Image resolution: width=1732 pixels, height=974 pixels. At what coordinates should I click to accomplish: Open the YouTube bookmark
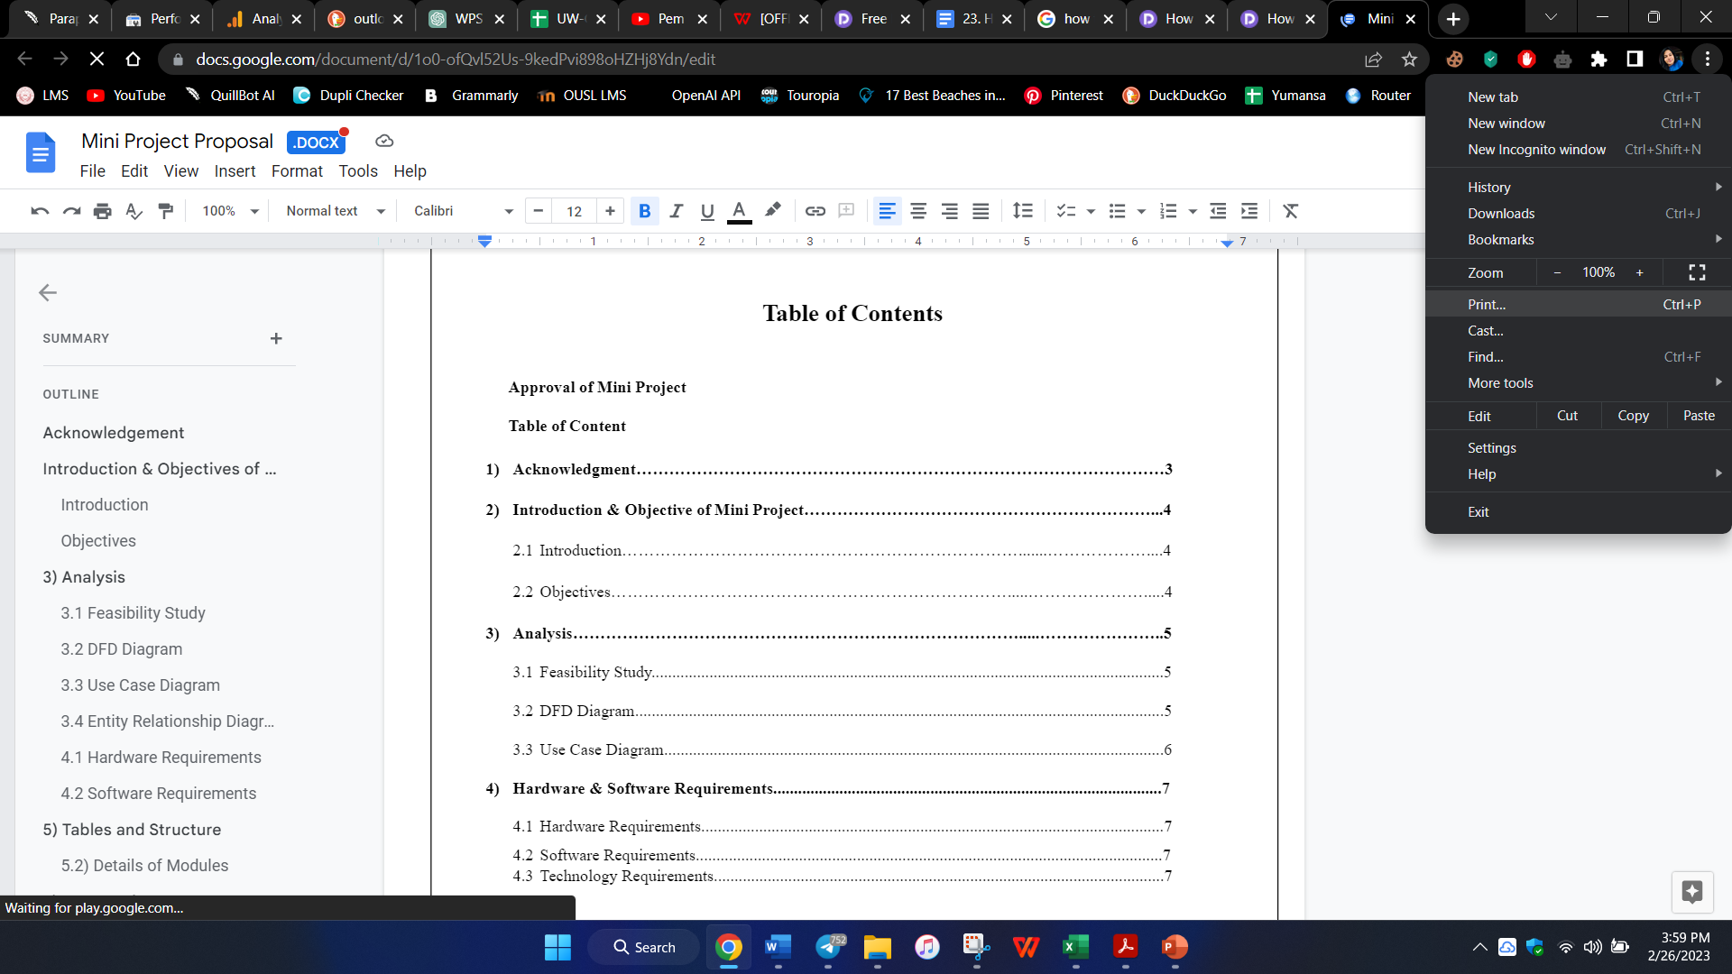click(x=125, y=95)
